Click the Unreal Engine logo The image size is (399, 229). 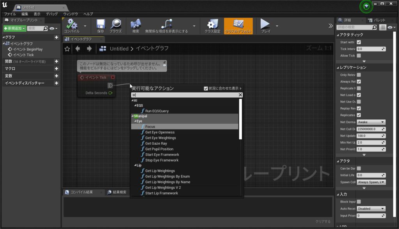tap(5, 4)
